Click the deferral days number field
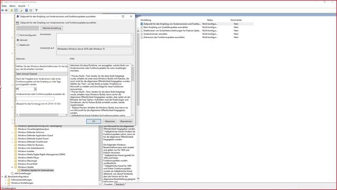 25,89
